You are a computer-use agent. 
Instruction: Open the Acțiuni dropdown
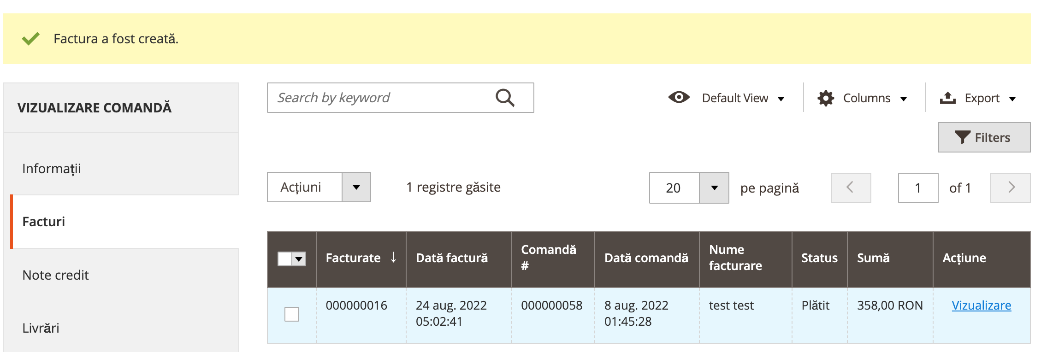coord(319,187)
